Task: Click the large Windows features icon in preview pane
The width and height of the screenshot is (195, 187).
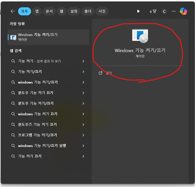Action: pos(140,36)
